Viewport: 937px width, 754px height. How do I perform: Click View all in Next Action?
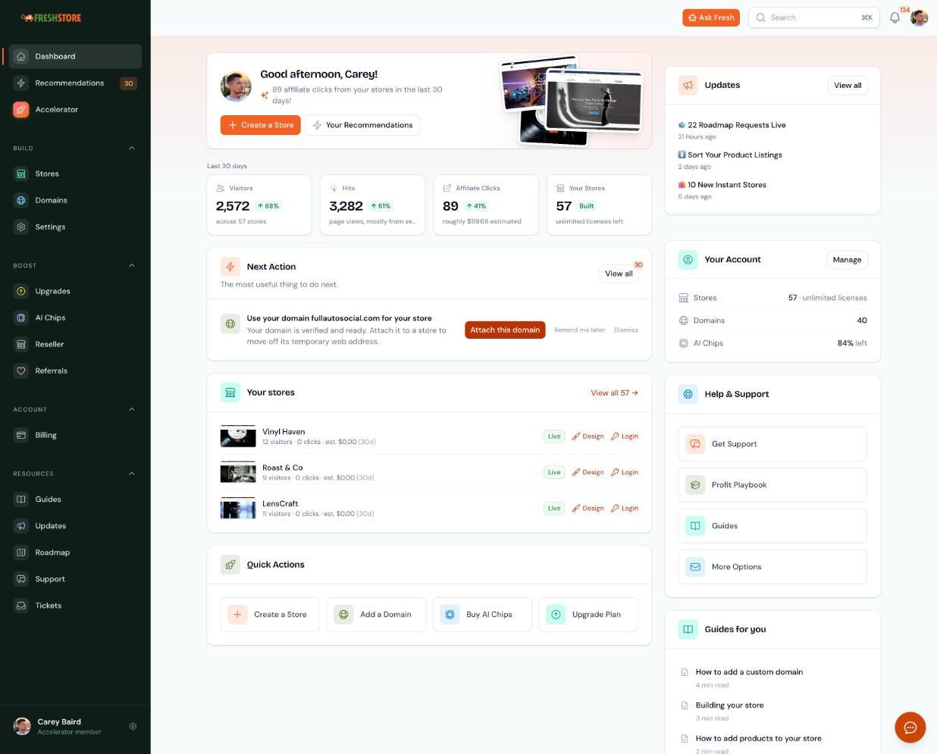[x=619, y=274]
